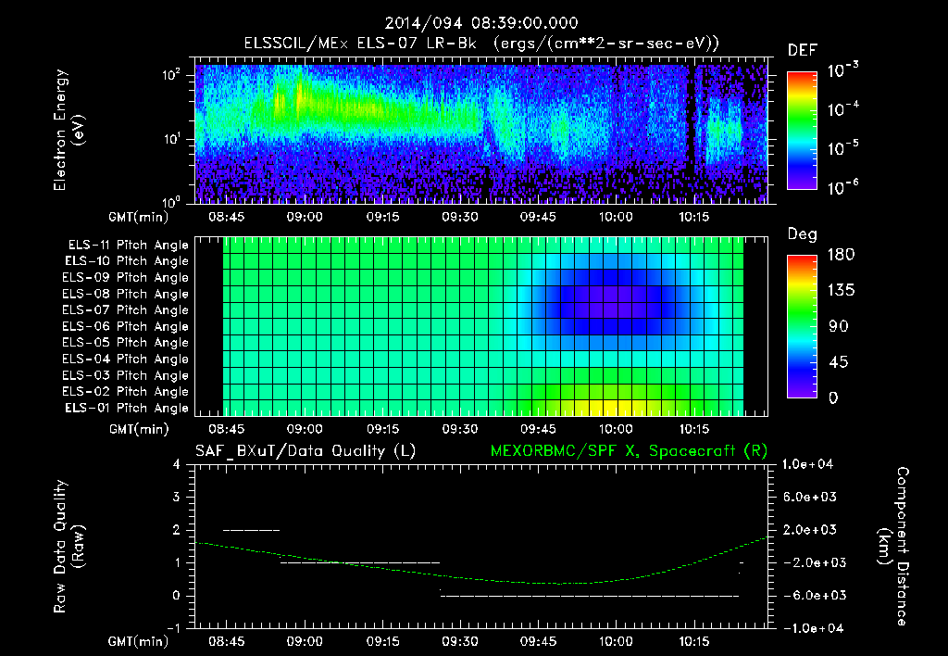Viewport: 948px width, 656px height.
Task: Click the "1.0e+04" right axis value
Action: point(807,465)
